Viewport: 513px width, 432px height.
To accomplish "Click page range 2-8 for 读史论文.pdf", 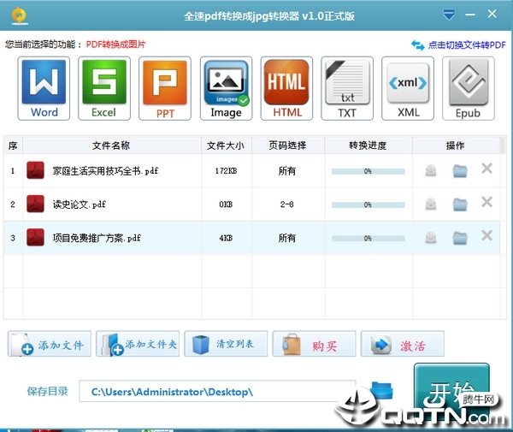I will coord(287,204).
